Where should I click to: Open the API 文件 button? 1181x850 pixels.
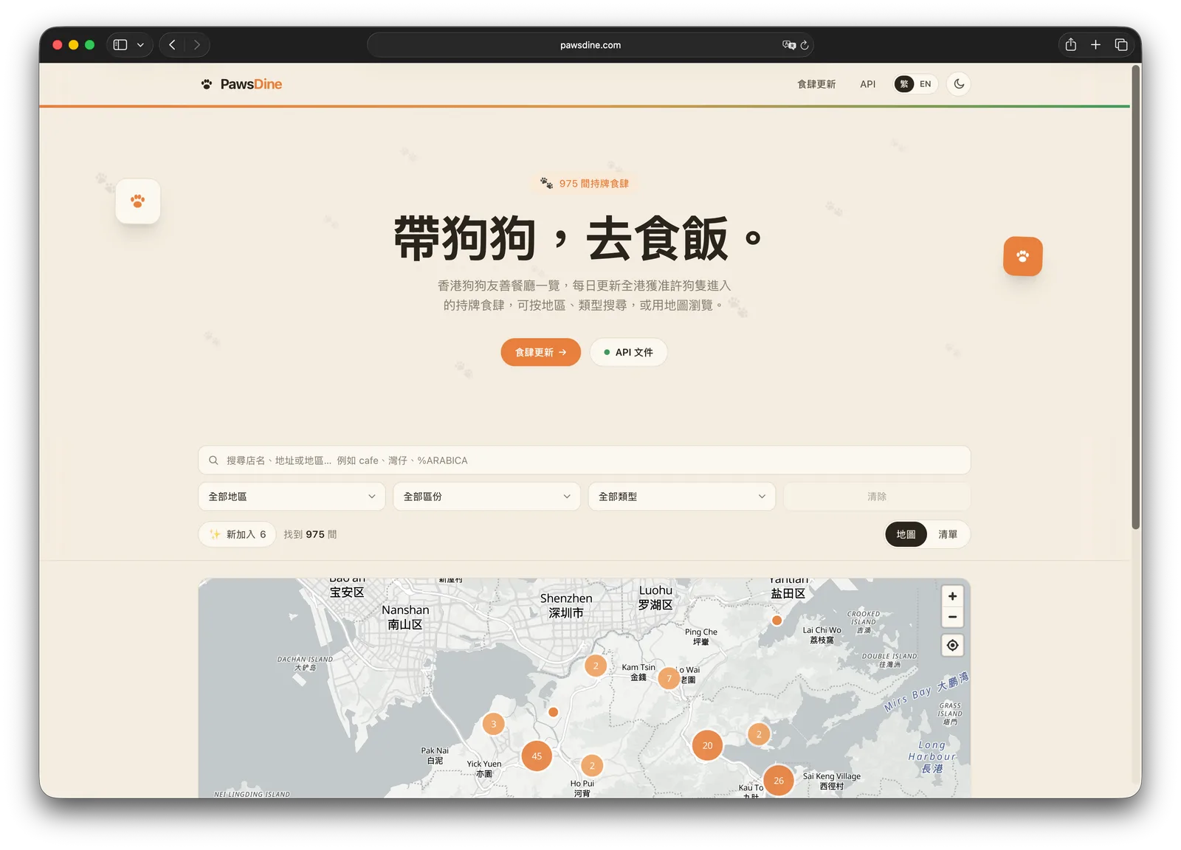628,352
